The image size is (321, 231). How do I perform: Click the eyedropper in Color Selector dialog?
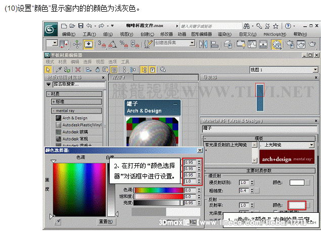pyautogui.click(x=58, y=221)
